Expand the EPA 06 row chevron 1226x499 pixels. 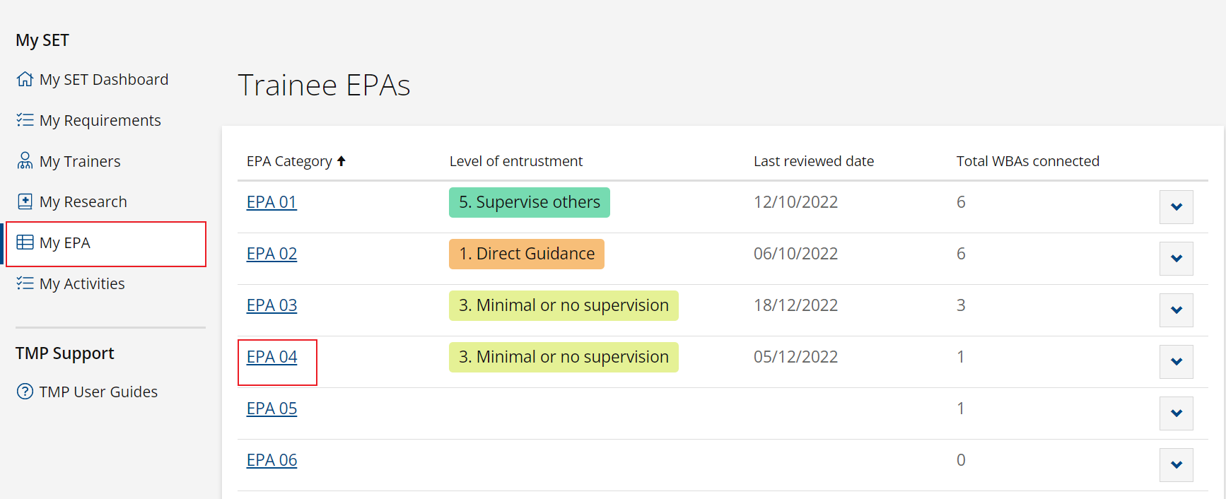pos(1177,465)
